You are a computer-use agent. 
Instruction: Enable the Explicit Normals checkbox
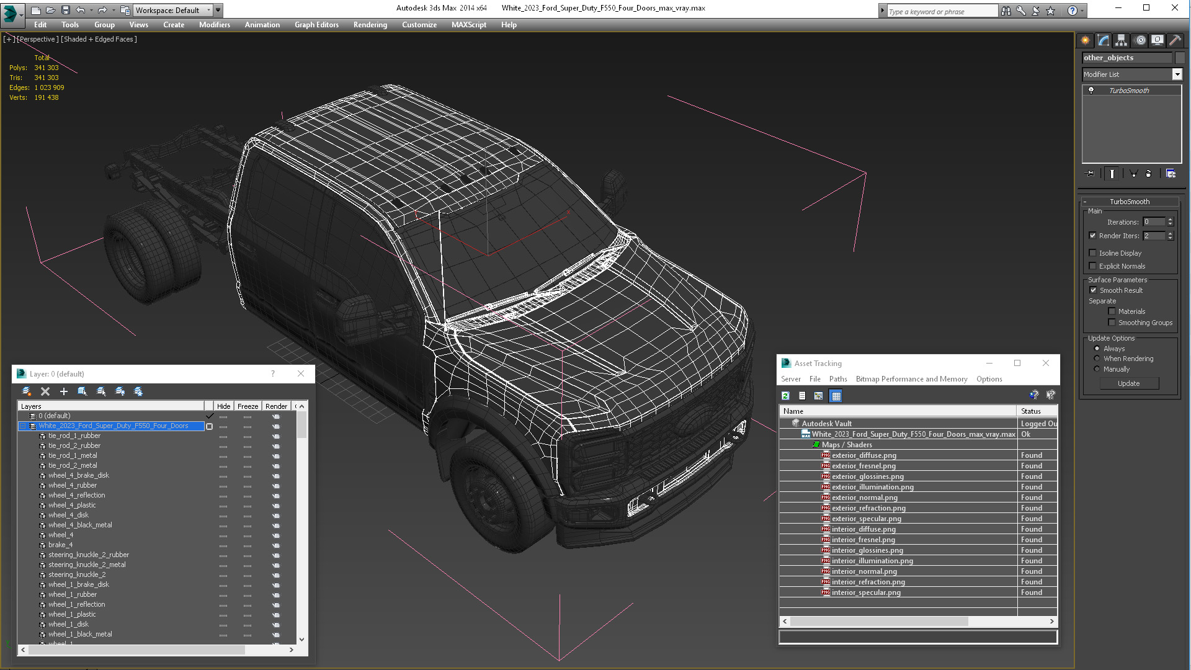(1092, 266)
